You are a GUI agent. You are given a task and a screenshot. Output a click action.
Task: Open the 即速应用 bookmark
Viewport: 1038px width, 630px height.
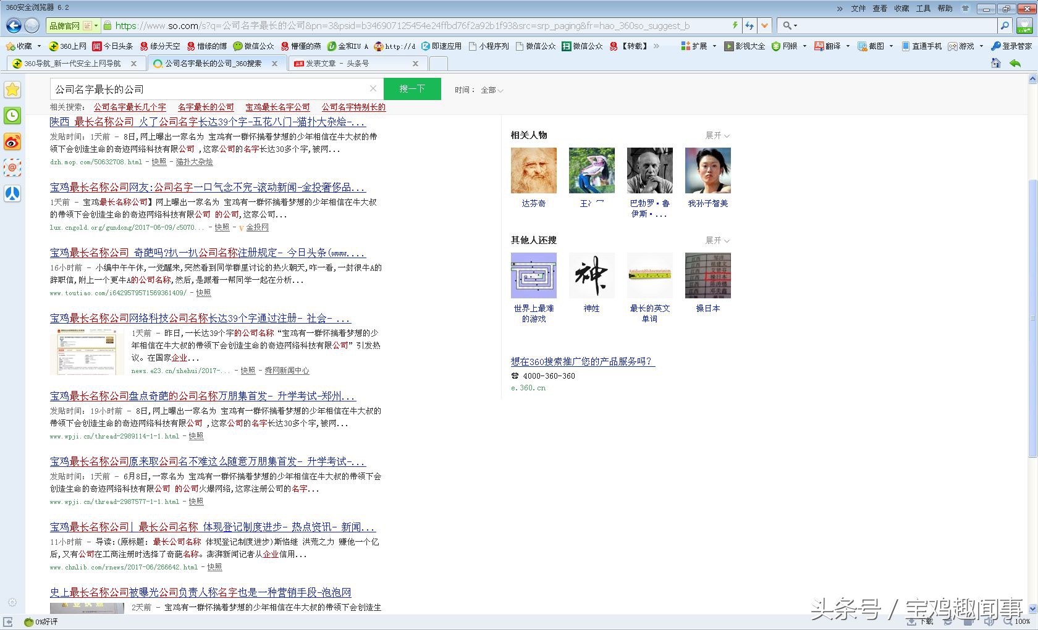click(442, 46)
